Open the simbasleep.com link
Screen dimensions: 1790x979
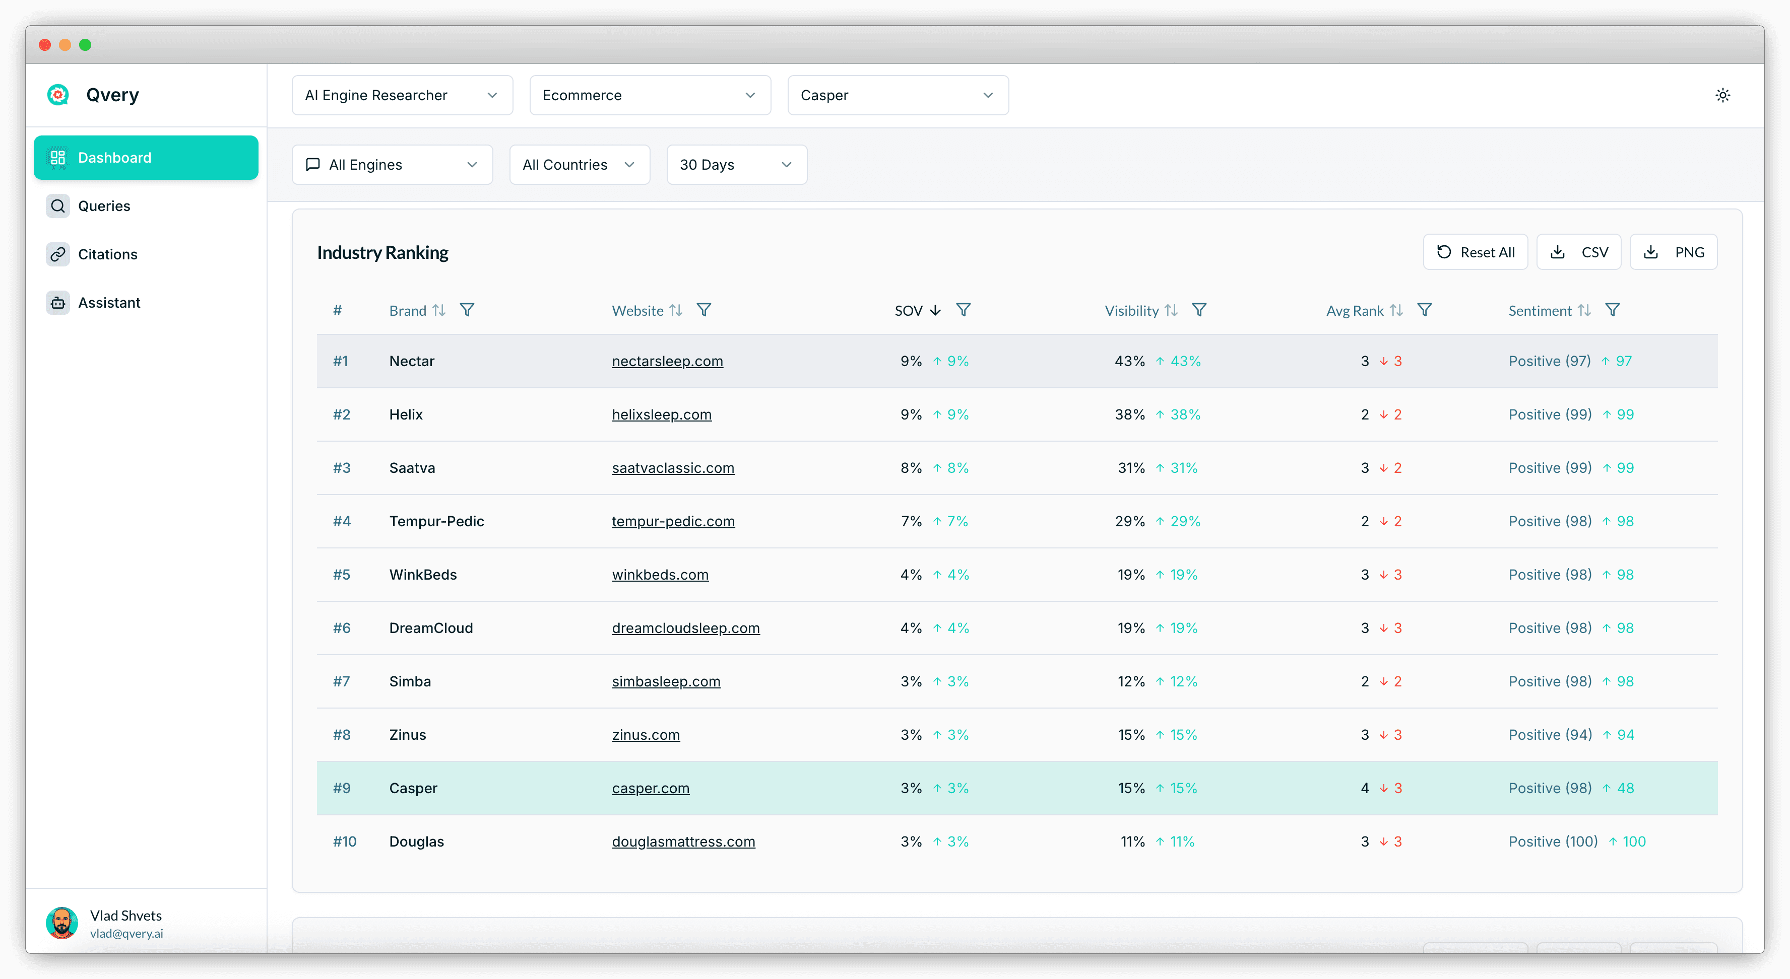[x=666, y=682]
